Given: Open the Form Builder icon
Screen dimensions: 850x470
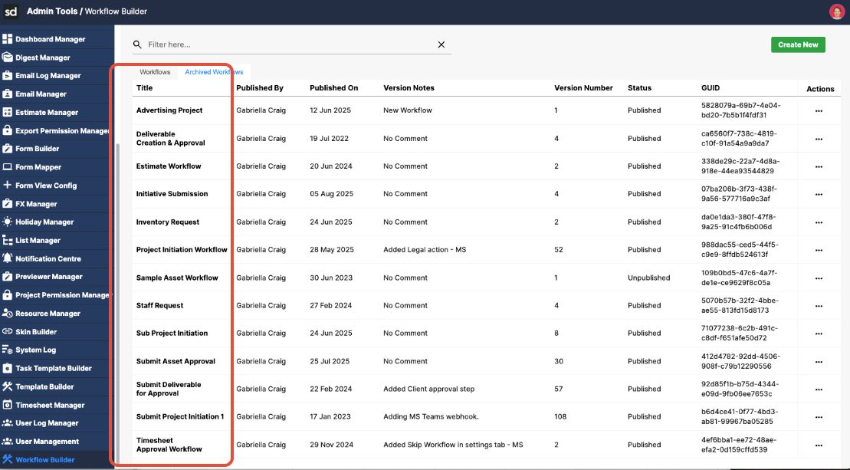Looking at the screenshot, I should pos(7,149).
